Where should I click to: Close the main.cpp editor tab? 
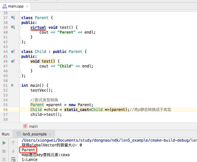(27, 6)
